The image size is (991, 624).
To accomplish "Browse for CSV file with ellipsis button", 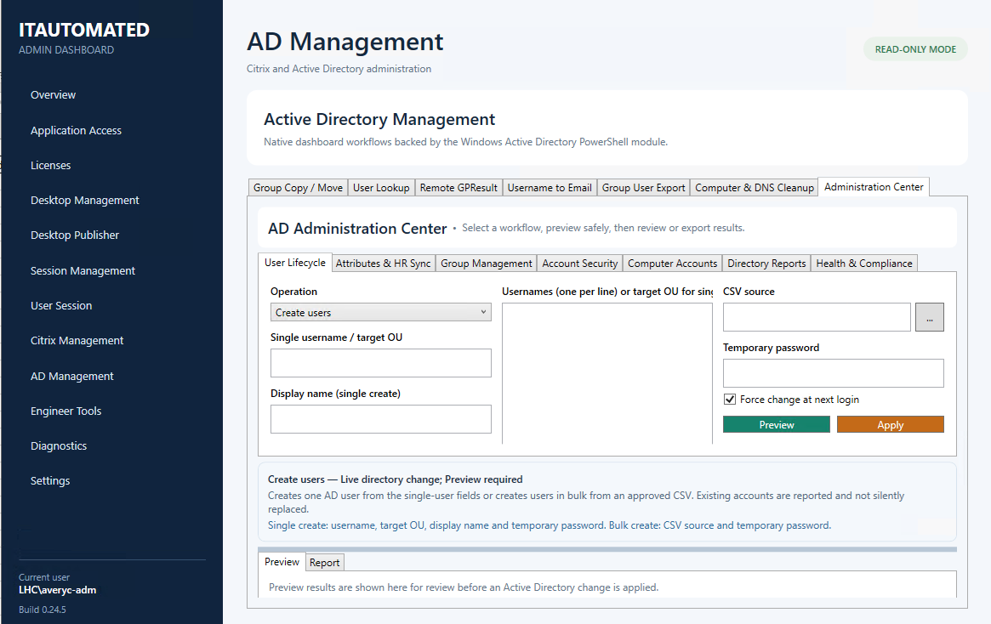I will pos(930,317).
